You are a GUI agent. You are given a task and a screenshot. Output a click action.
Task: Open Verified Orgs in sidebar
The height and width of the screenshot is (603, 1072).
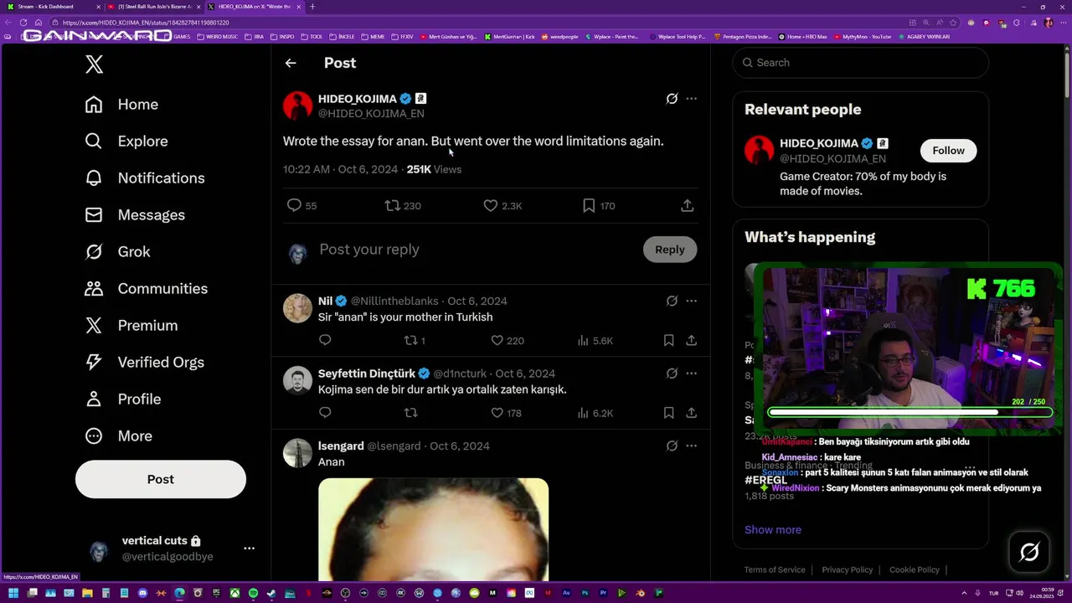pos(144,363)
